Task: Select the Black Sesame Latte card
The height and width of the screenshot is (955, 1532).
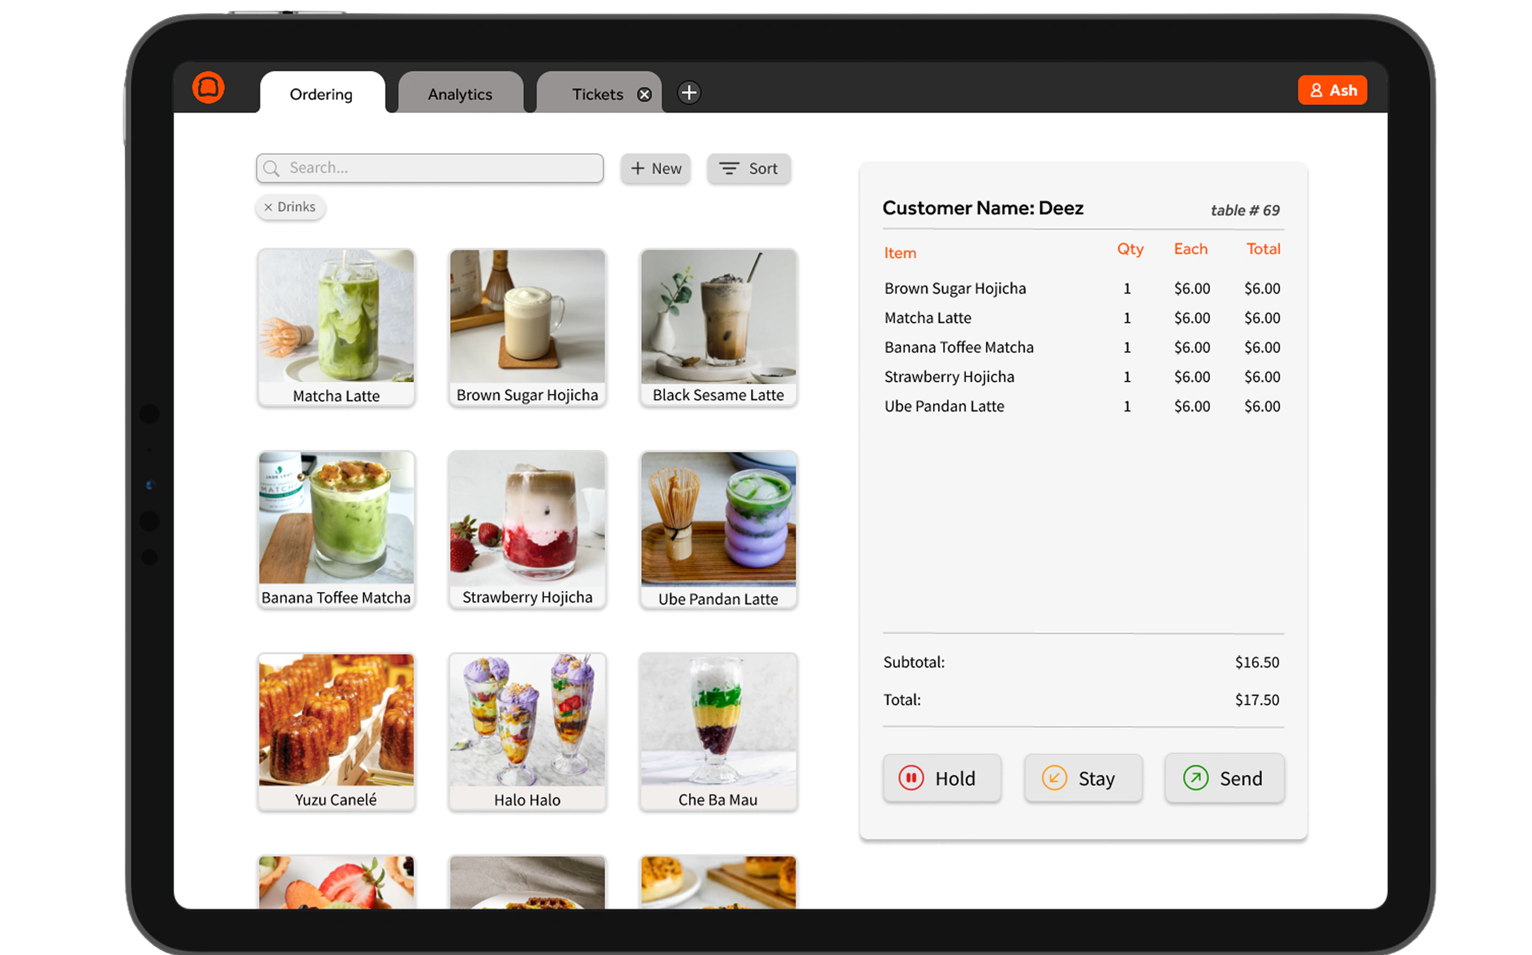Action: 719,328
